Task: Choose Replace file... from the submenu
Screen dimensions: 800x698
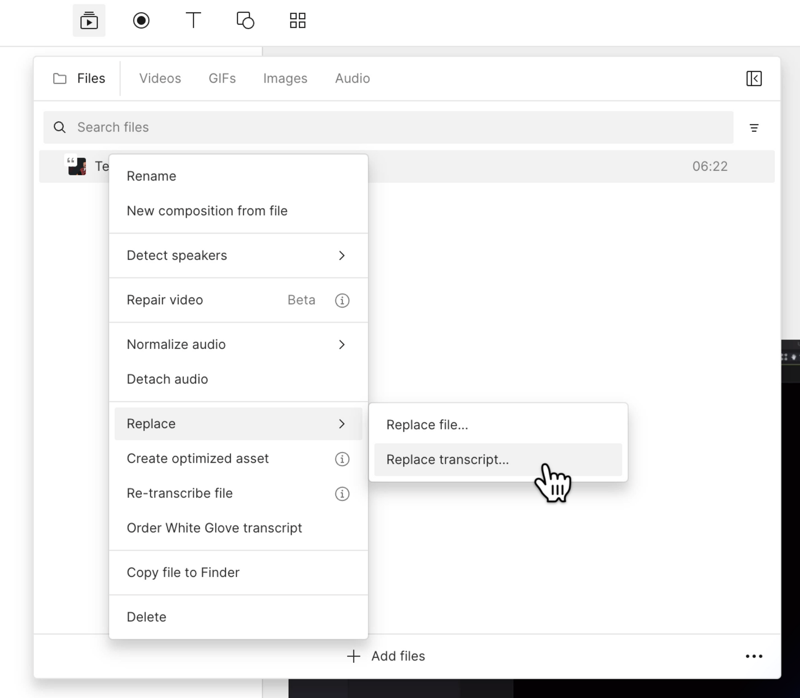Action: coord(427,425)
